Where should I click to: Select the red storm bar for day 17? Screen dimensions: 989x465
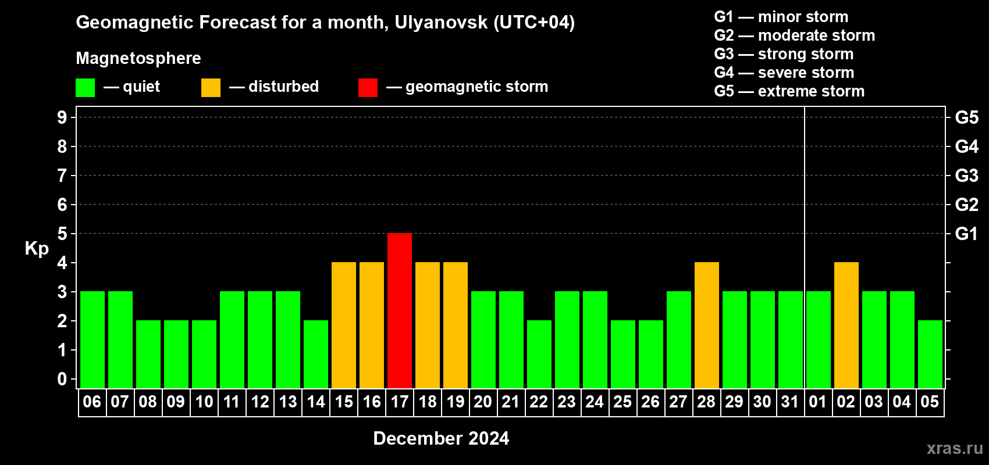(x=400, y=311)
